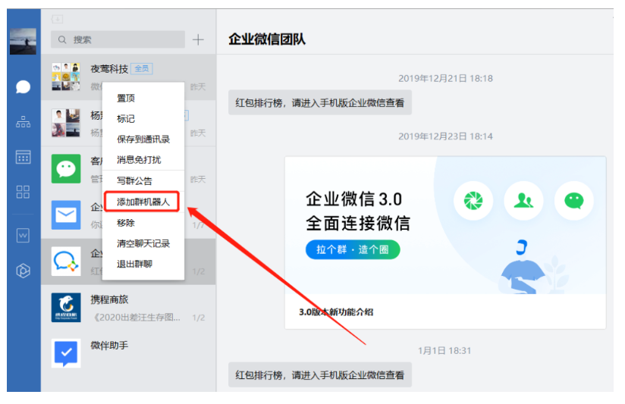Open the 《2020出差汪生存图... message preview
Image resolution: width=625 pixels, height=404 pixels.
point(137,318)
